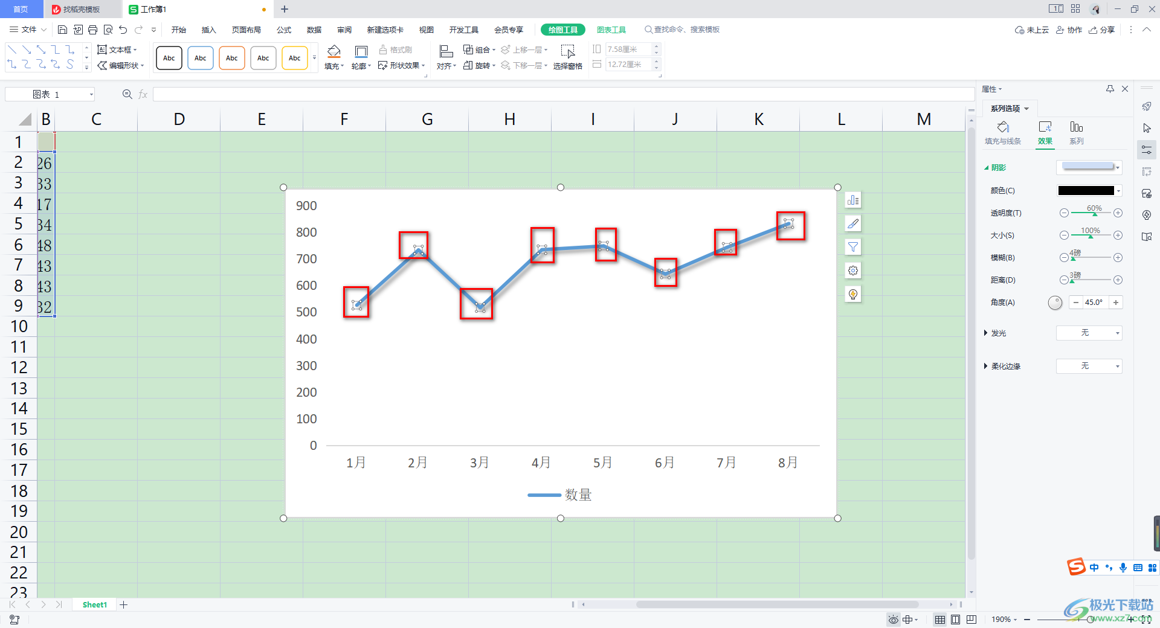Increase shadow size (大小) with plus button
The height and width of the screenshot is (628, 1160).
pos(1118,235)
